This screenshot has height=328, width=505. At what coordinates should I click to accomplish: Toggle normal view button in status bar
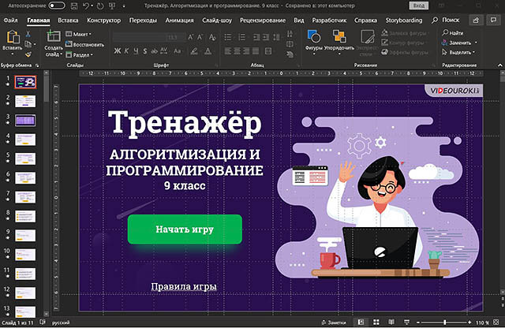click(361, 322)
